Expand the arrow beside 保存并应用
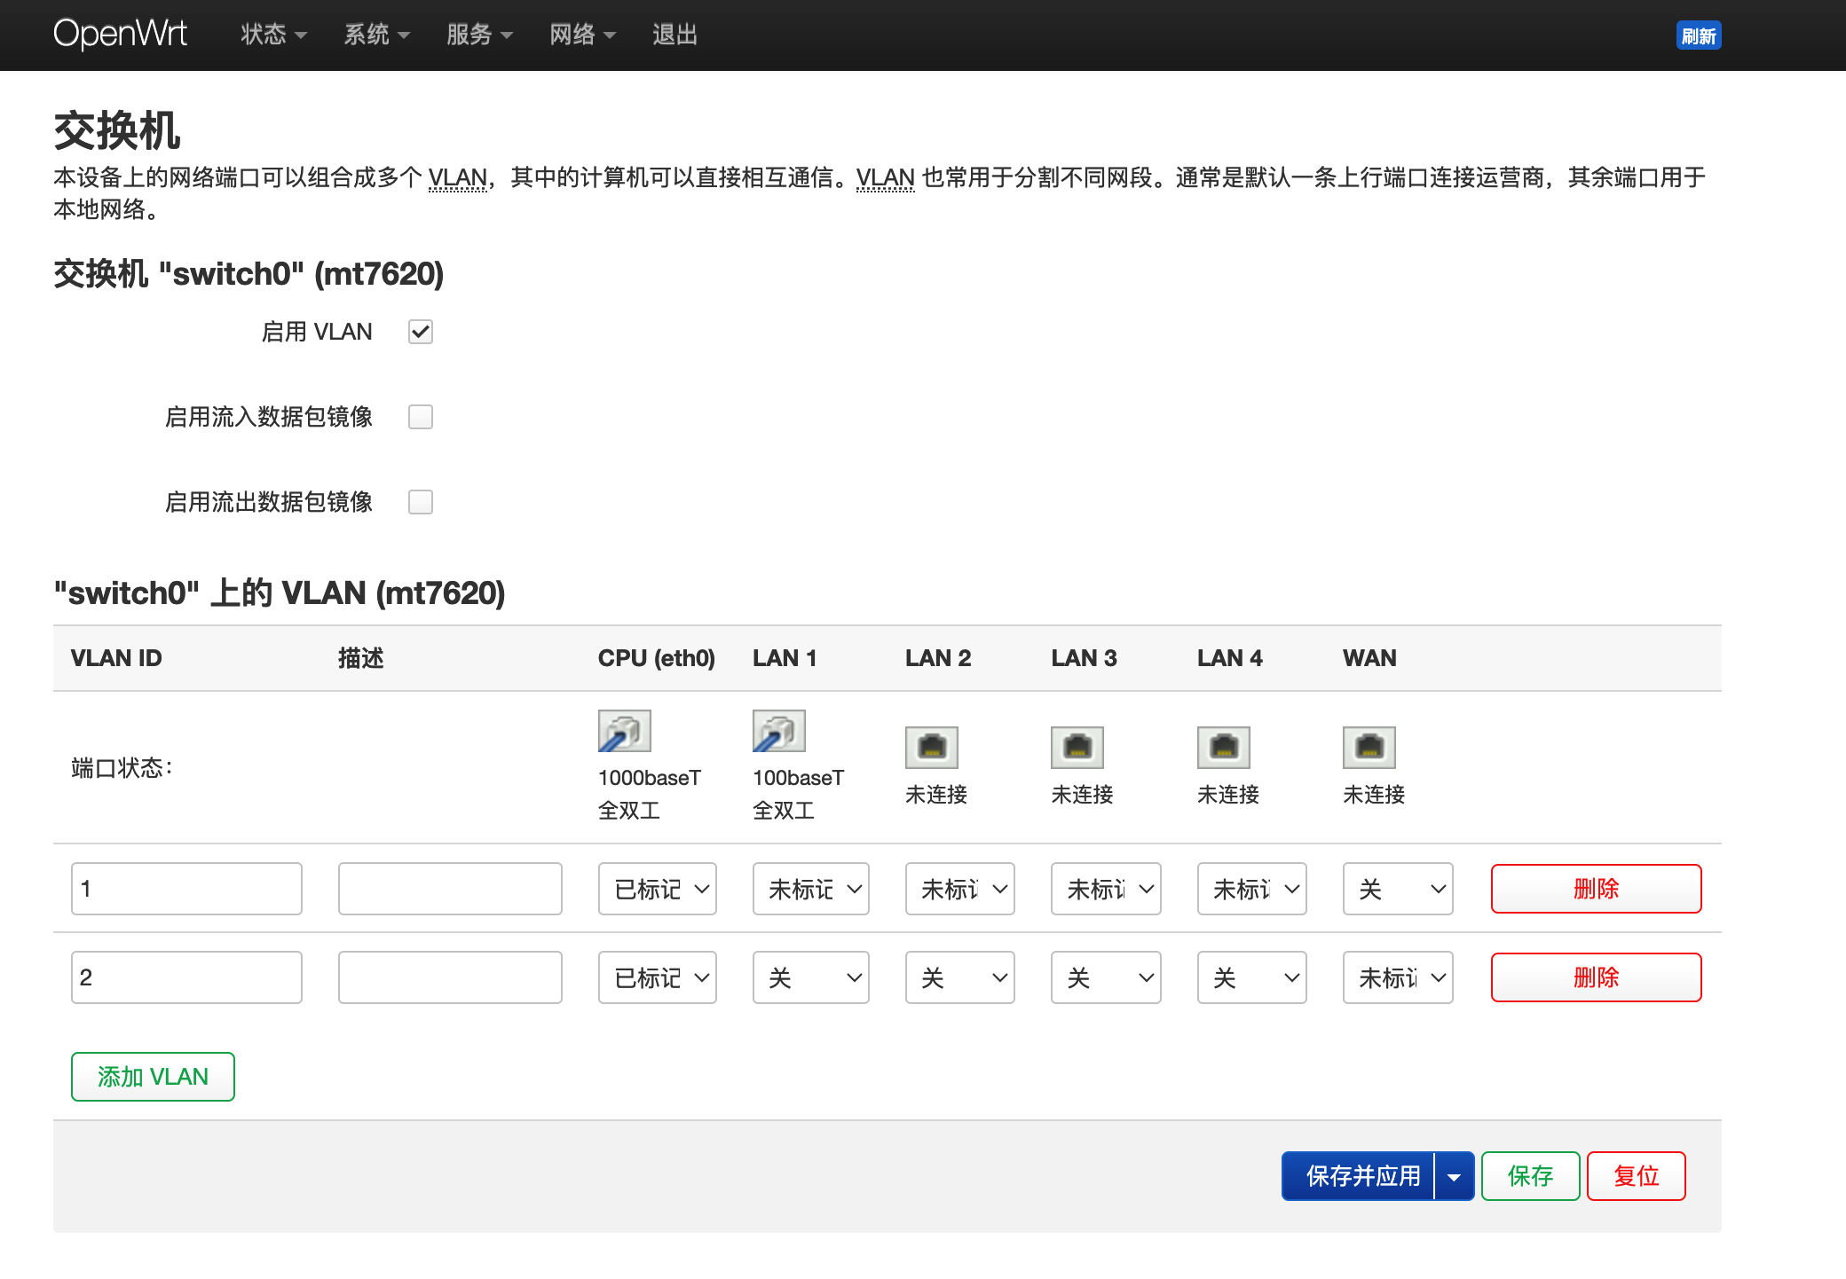Image resolution: width=1846 pixels, height=1279 pixels. pos(1453,1175)
